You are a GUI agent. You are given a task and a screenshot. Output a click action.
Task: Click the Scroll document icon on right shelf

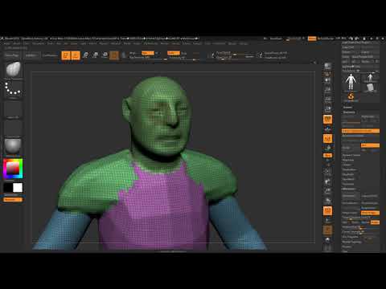pyautogui.click(x=327, y=80)
